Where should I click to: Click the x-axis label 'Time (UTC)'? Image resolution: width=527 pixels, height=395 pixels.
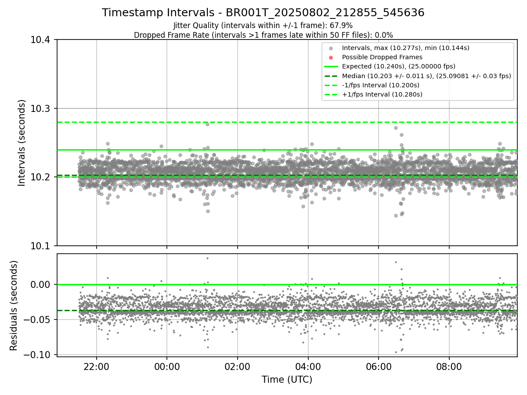287,380
